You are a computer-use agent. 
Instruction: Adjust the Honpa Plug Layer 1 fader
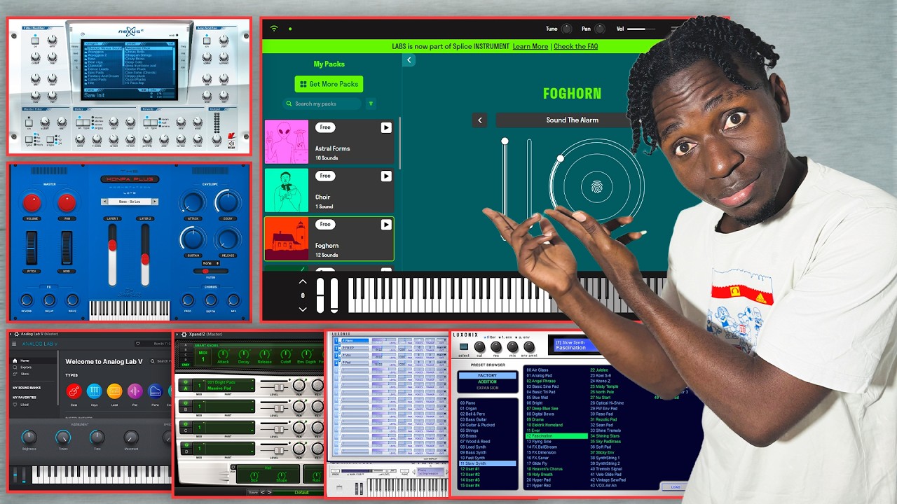tap(111, 255)
